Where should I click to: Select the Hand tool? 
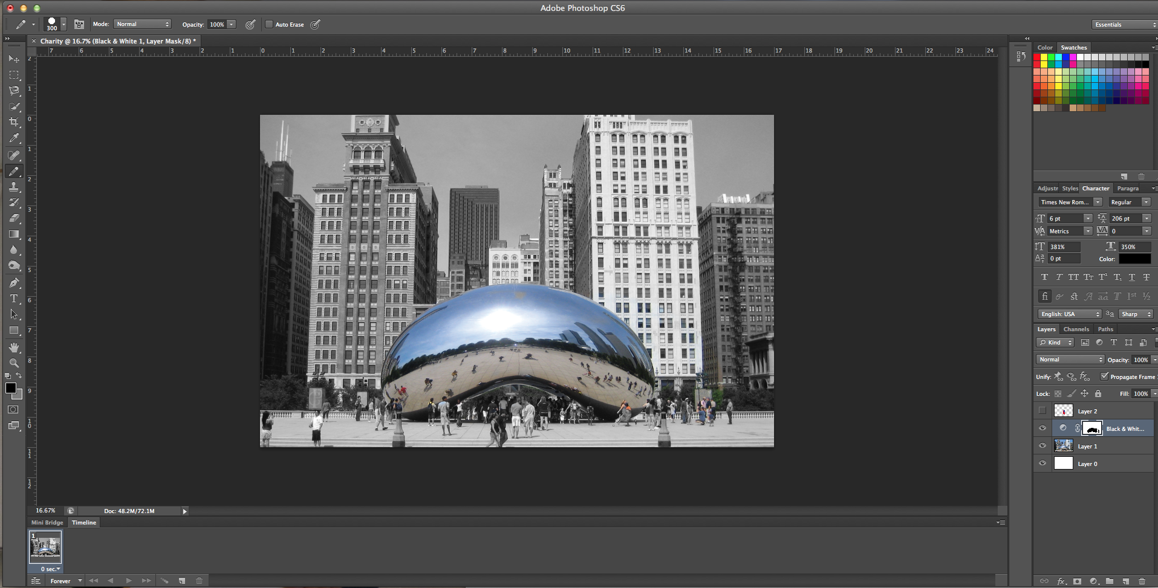pos(14,347)
